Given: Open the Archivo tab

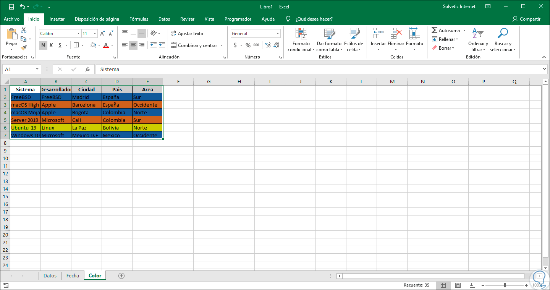Looking at the screenshot, I should pyautogui.click(x=11, y=19).
